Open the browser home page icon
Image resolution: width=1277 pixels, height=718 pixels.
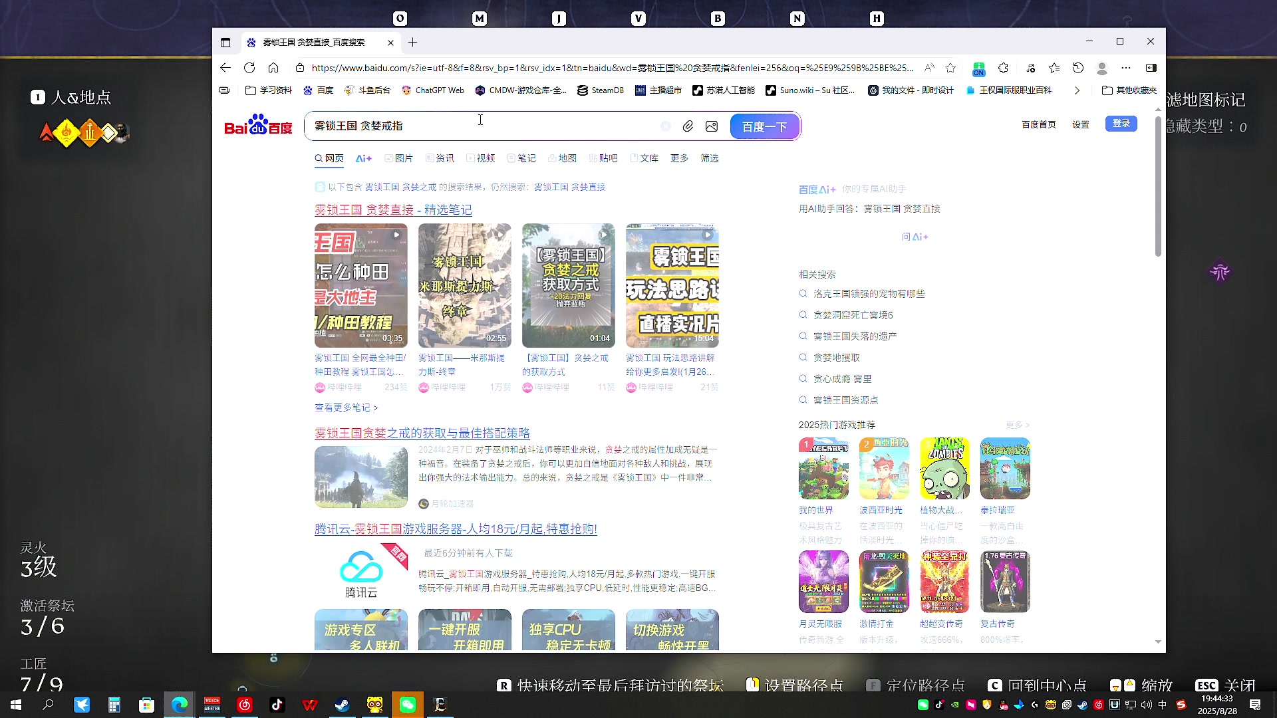[273, 68]
